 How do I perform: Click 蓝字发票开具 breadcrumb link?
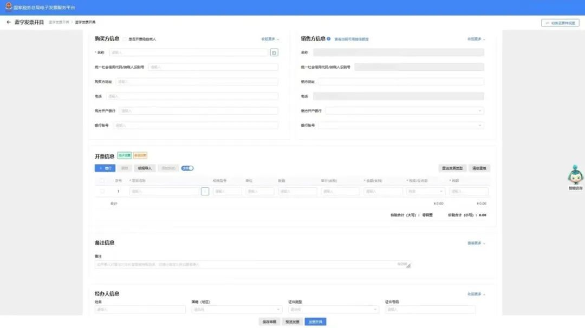tap(58, 22)
